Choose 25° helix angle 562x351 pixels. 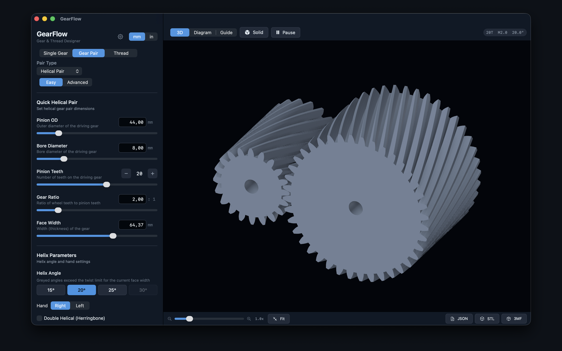coord(112,290)
